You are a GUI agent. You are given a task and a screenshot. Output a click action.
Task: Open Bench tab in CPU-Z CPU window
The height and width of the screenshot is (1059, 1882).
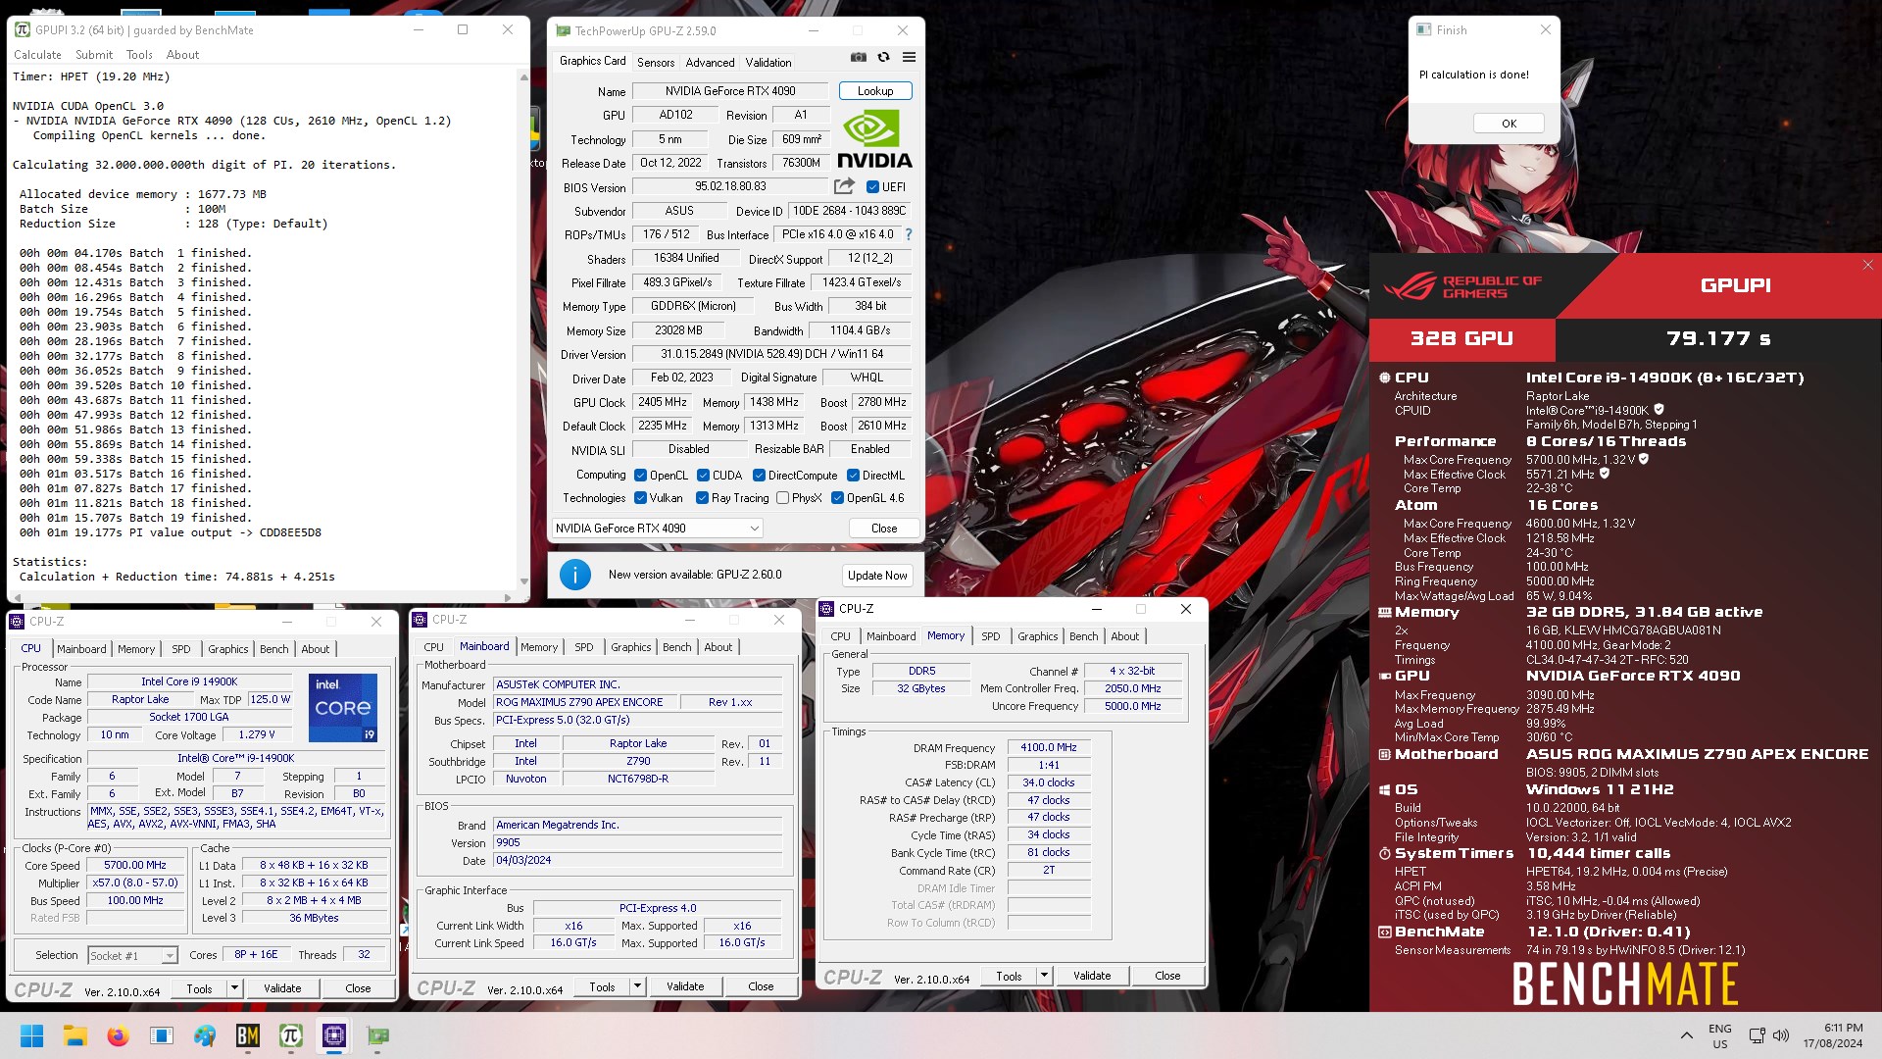point(273,649)
